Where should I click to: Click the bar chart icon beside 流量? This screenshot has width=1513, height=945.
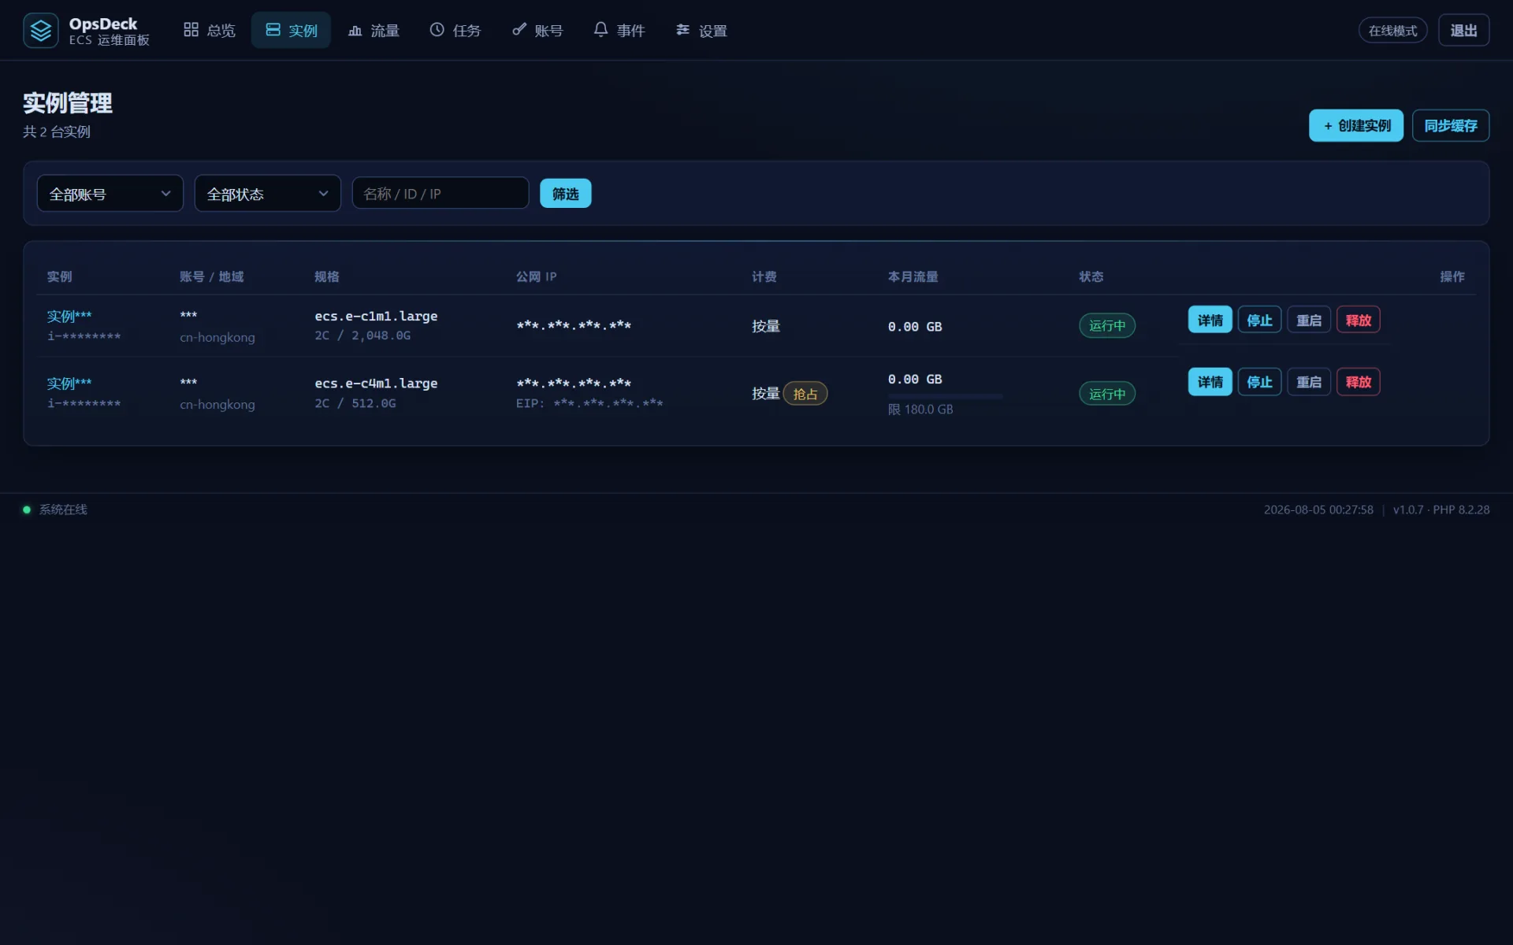point(355,30)
